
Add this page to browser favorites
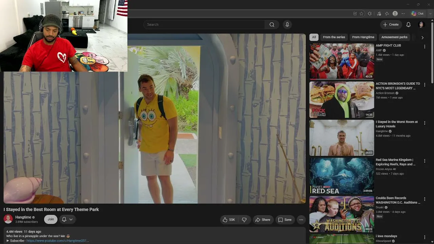361,14
